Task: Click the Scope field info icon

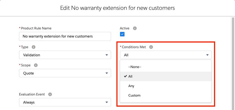Action: click(36, 65)
